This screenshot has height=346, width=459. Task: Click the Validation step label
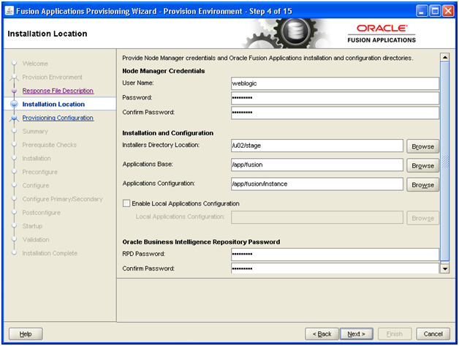tap(36, 239)
